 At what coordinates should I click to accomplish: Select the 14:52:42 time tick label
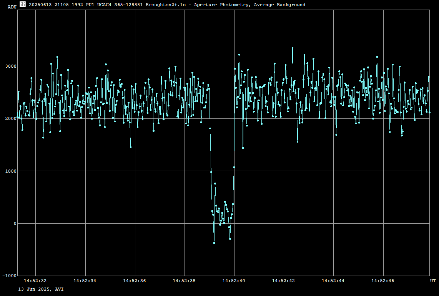[x=284, y=281]
